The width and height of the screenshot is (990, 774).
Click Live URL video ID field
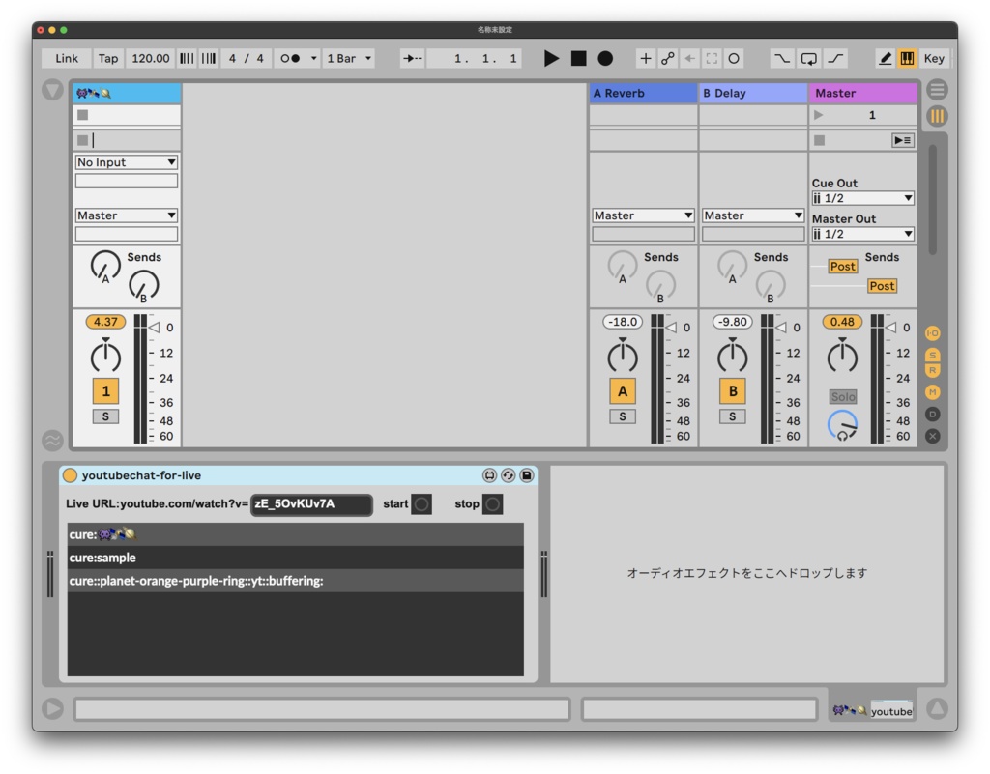click(x=311, y=504)
